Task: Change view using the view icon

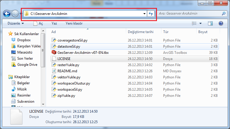Action: pos(194,23)
